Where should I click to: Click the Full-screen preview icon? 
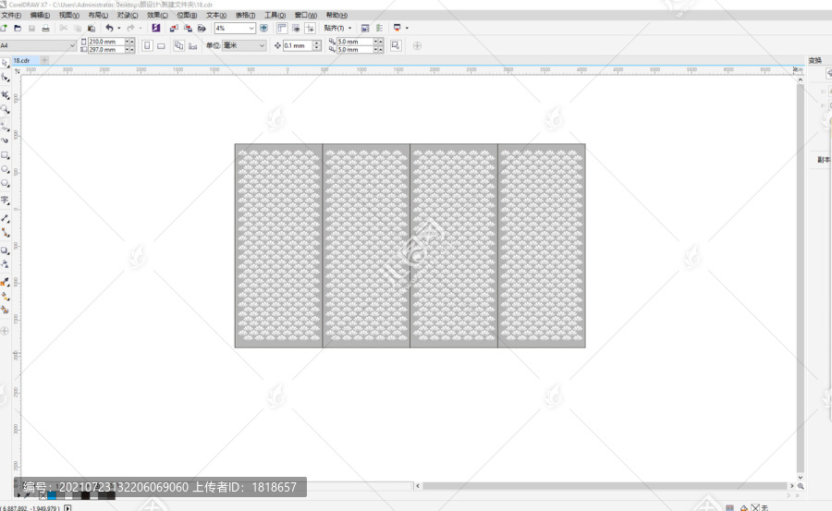click(x=263, y=28)
